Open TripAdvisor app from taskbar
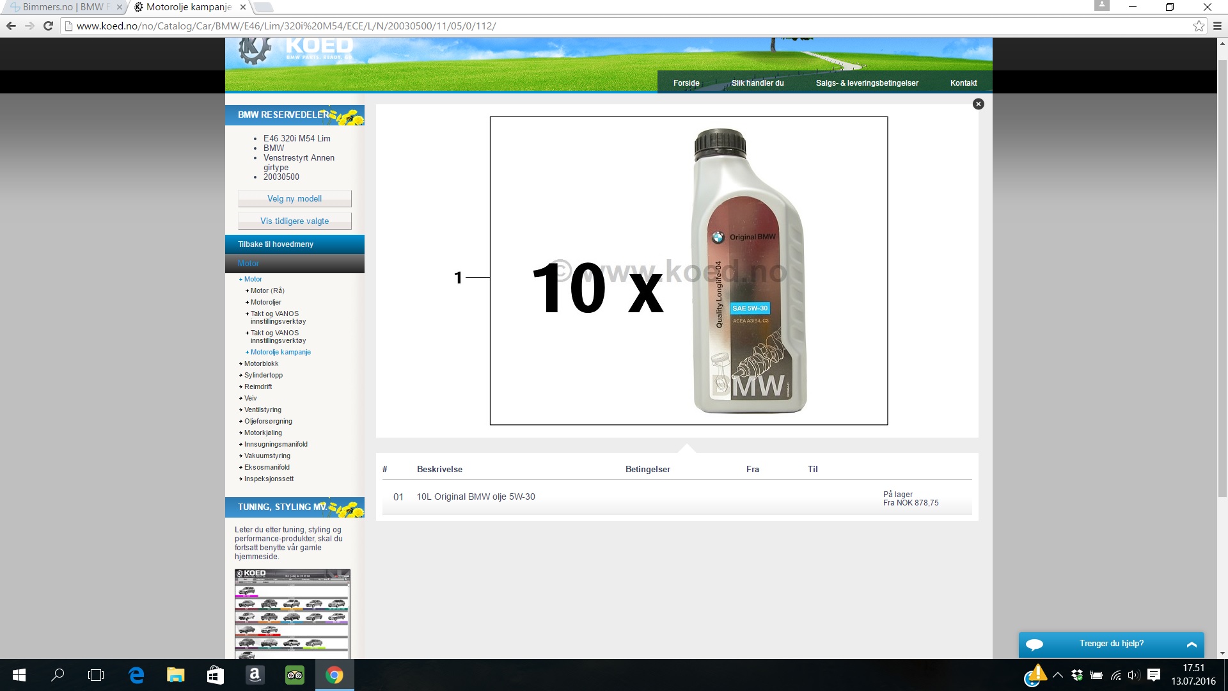 point(294,675)
